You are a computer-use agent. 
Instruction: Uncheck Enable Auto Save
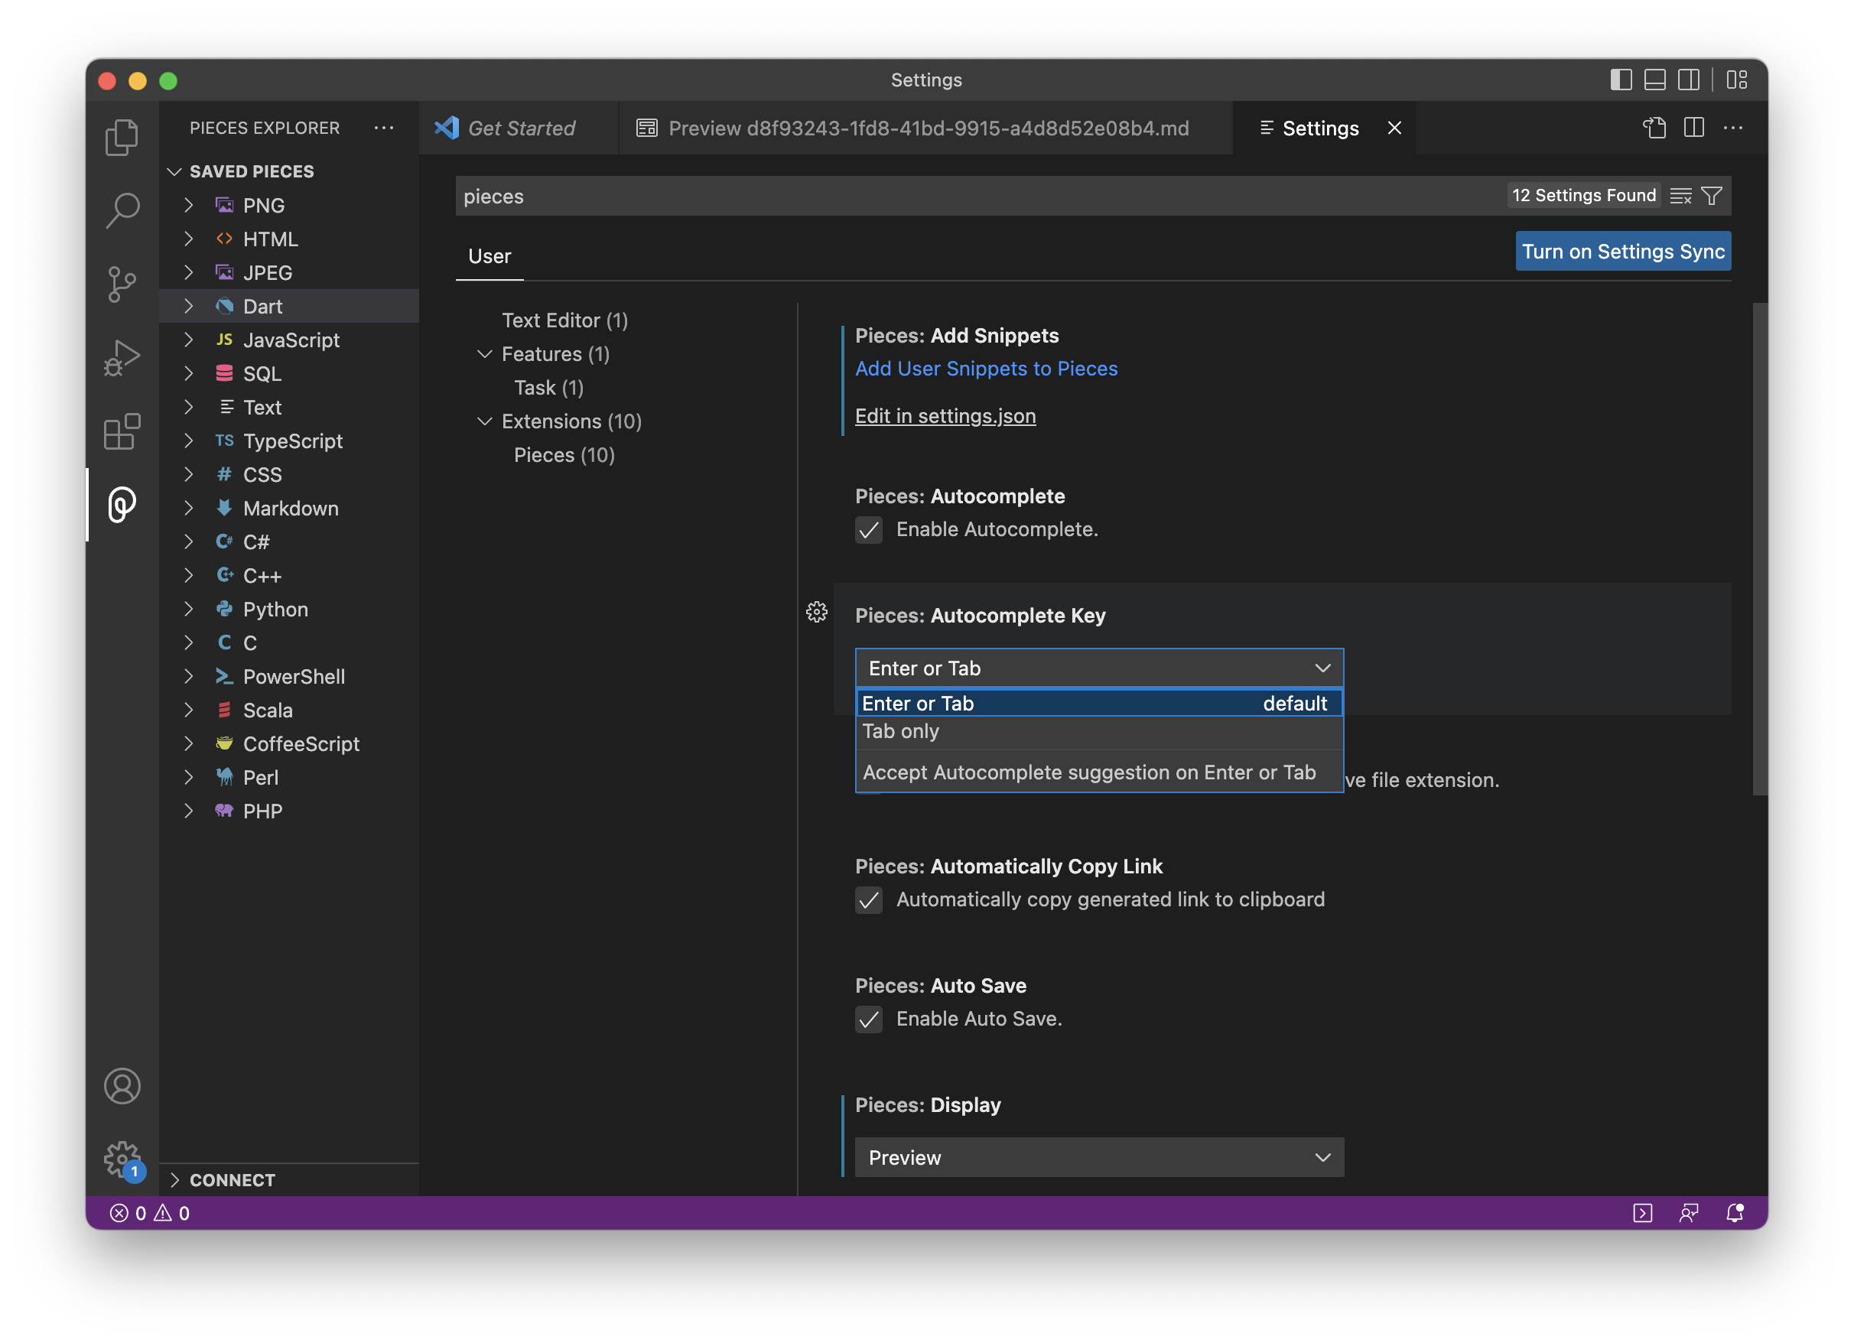[869, 1019]
